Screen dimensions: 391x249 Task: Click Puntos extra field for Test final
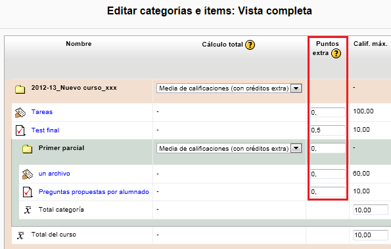pos(328,130)
